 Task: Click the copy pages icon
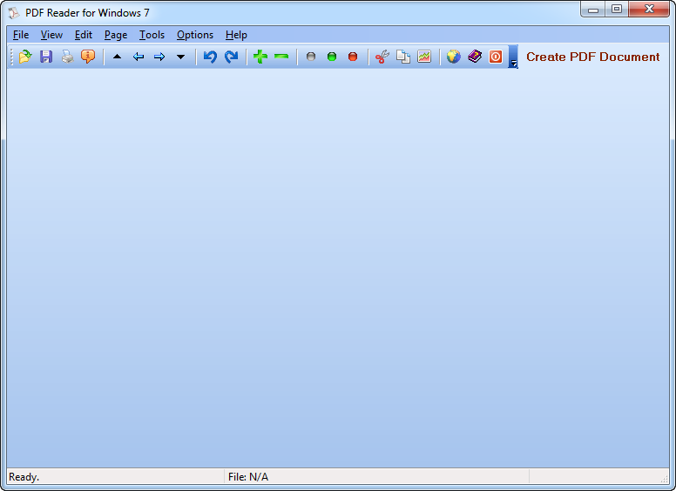pyautogui.click(x=403, y=57)
